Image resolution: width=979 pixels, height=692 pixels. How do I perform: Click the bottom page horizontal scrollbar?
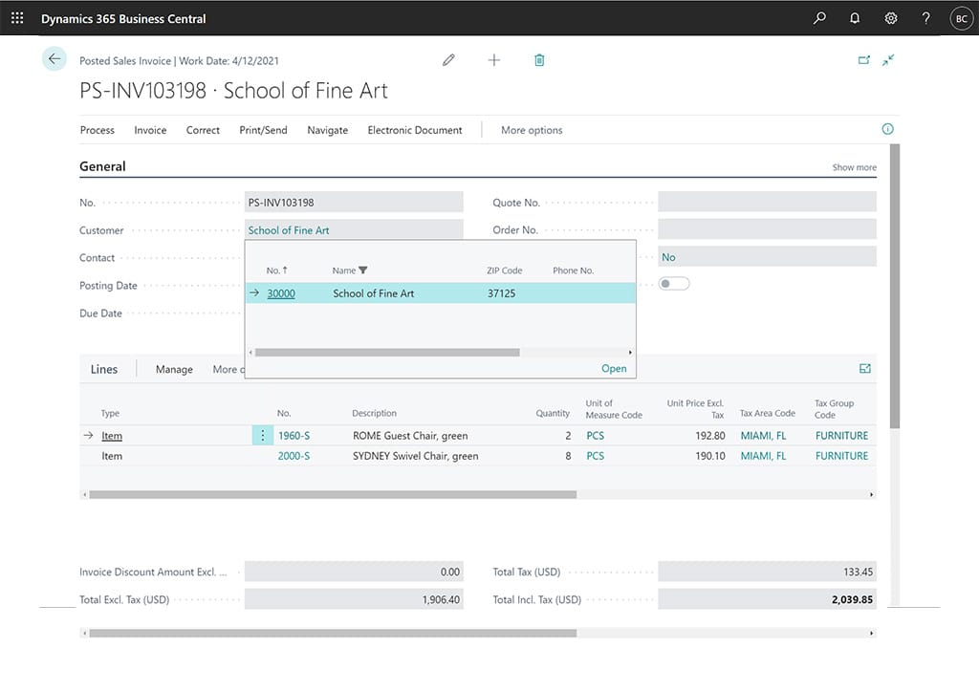click(x=333, y=633)
